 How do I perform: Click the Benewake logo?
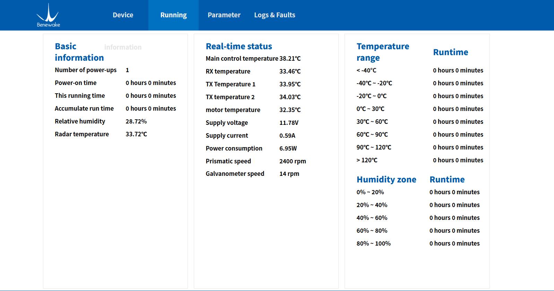pyautogui.click(x=48, y=15)
